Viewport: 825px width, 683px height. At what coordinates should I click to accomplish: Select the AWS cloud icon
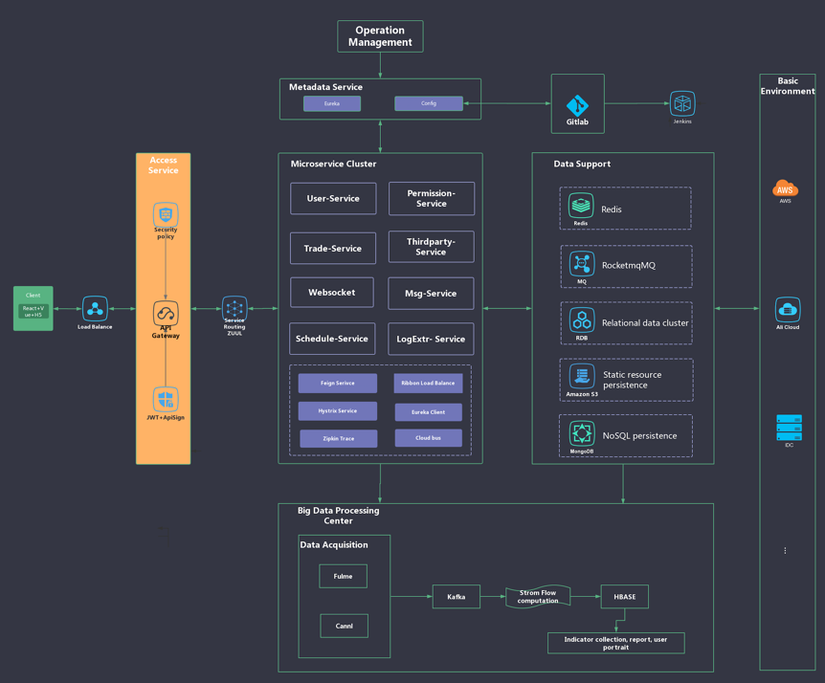click(785, 187)
